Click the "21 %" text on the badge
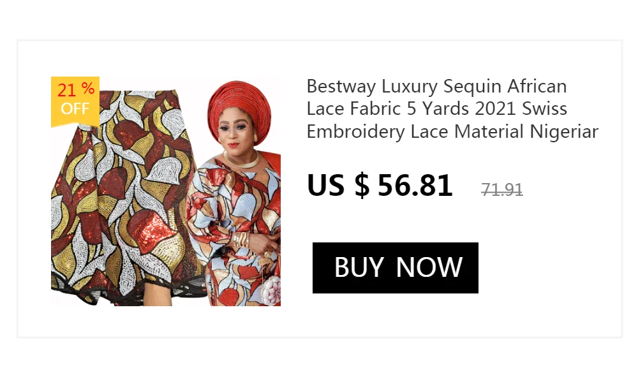Screen dimensions: 638x370 [x=75, y=90]
